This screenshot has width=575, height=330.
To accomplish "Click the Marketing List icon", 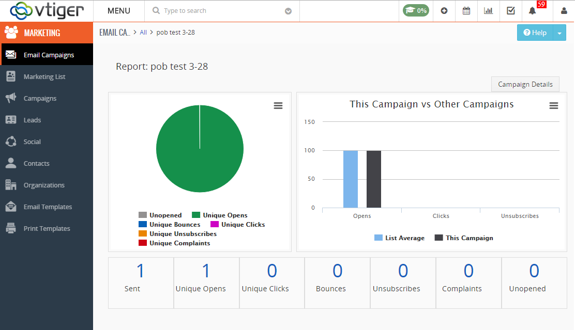I will point(11,76).
